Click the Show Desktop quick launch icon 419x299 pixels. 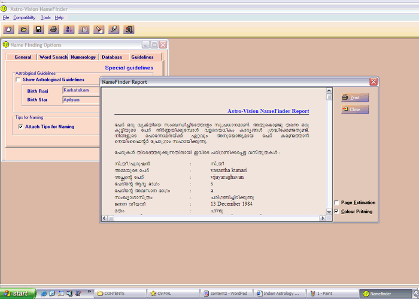pyautogui.click(x=61, y=294)
